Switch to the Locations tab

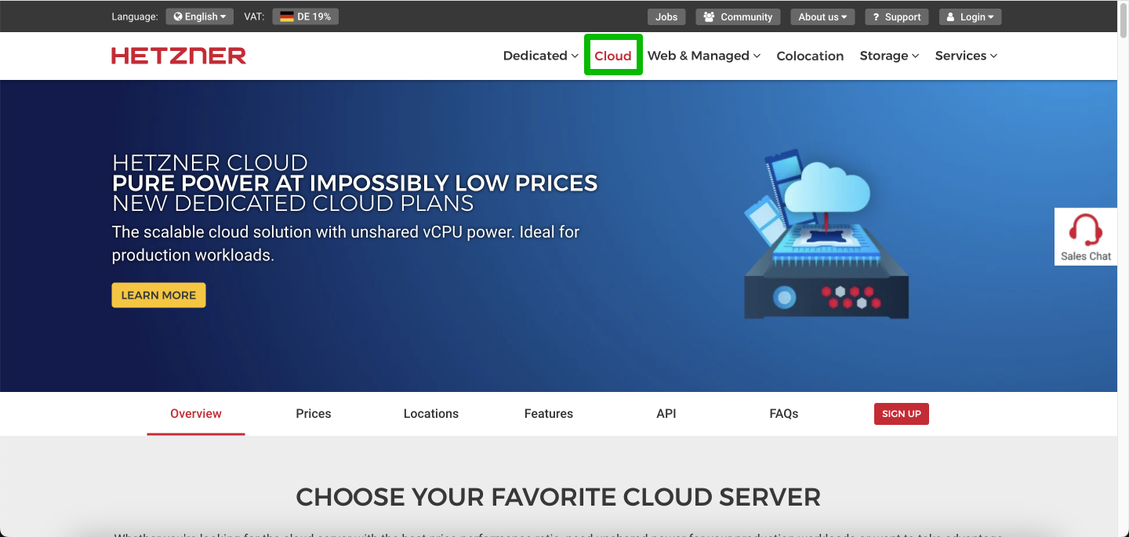[x=431, y=414]
